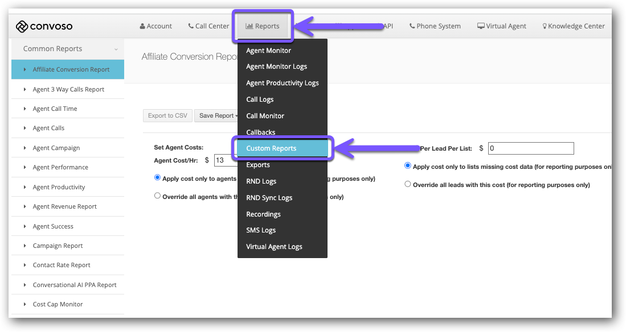
Task: Click the Reports bar-chart icon
Action: coord(251,25)
